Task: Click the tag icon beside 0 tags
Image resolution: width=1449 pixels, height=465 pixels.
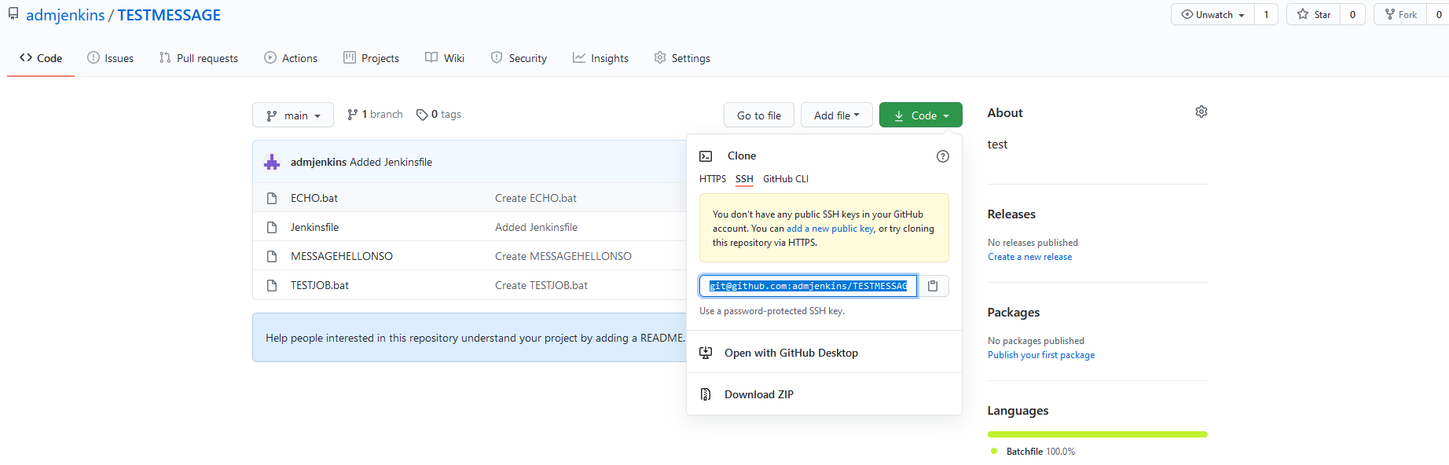Action: (x=422, y=115)
